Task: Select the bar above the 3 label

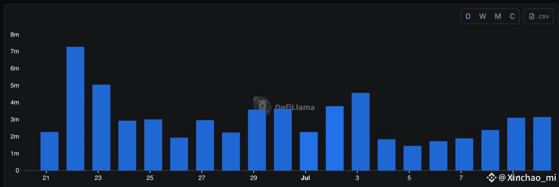Action: pyautogui.click(x=361, y=132)
